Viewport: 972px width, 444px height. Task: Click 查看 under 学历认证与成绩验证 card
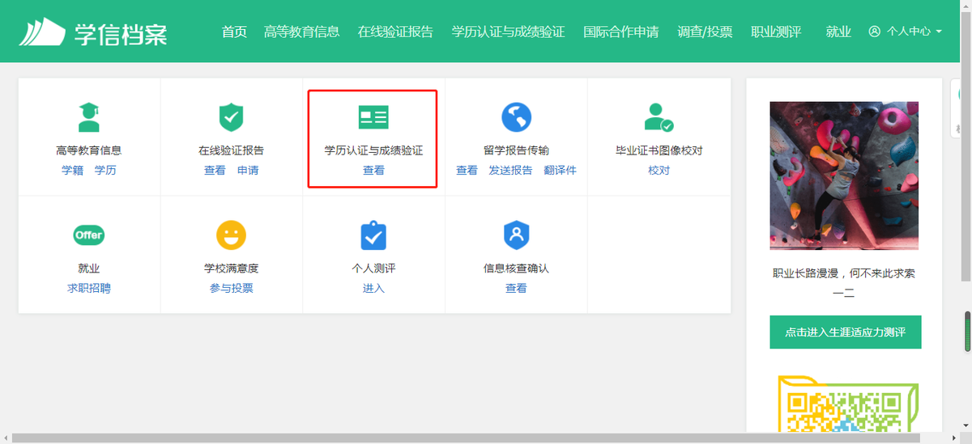pyautogui.click(x=373, y=171)
